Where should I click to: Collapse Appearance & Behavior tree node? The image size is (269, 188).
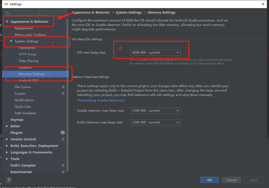click(x=7, y=22)
